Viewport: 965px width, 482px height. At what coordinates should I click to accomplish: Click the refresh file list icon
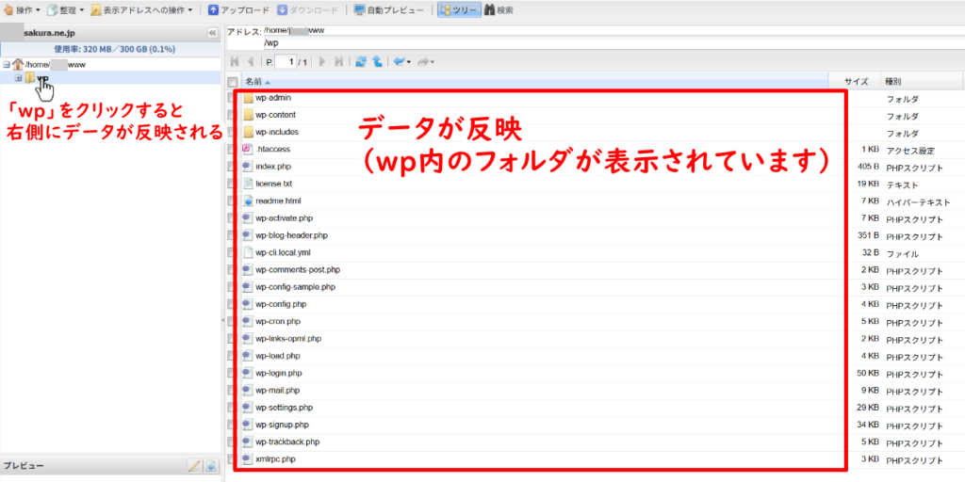[360, 62]
